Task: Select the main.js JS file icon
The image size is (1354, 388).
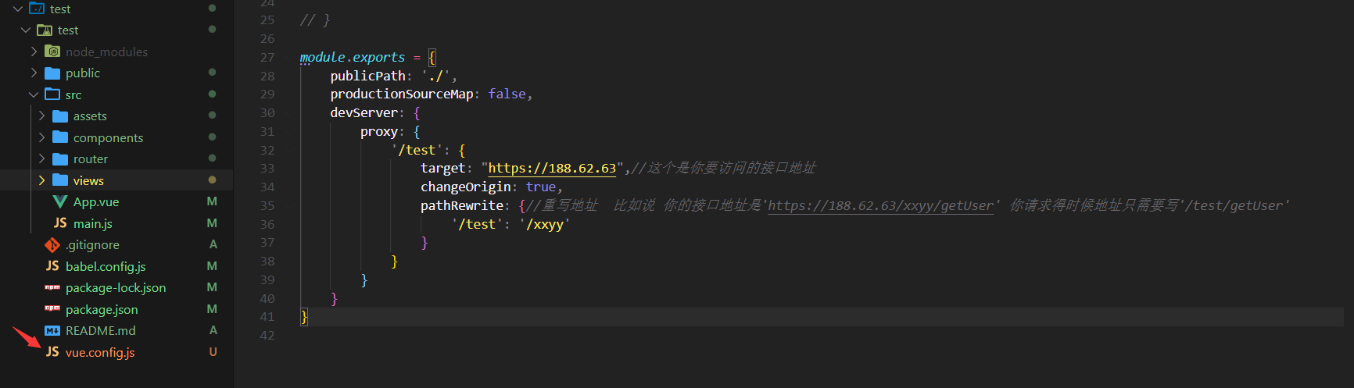Action: (60, 223)
